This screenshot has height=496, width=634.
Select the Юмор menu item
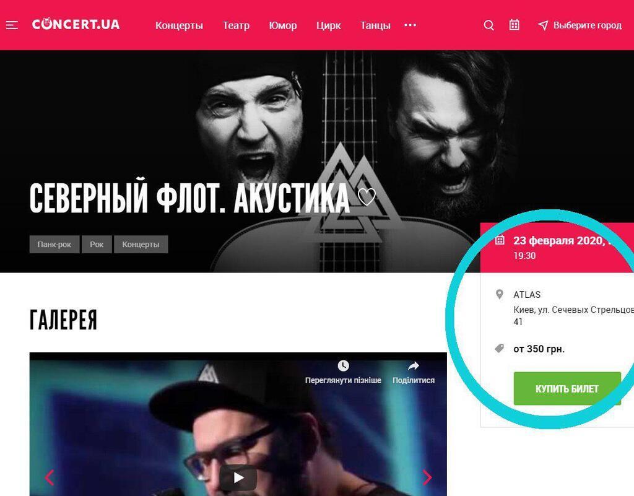click(282, 25)
